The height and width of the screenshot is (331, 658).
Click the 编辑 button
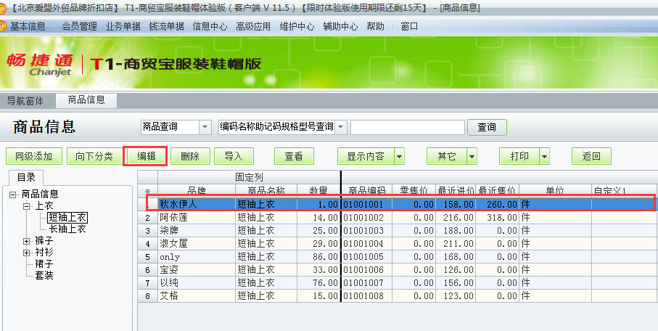coord(147,156)
